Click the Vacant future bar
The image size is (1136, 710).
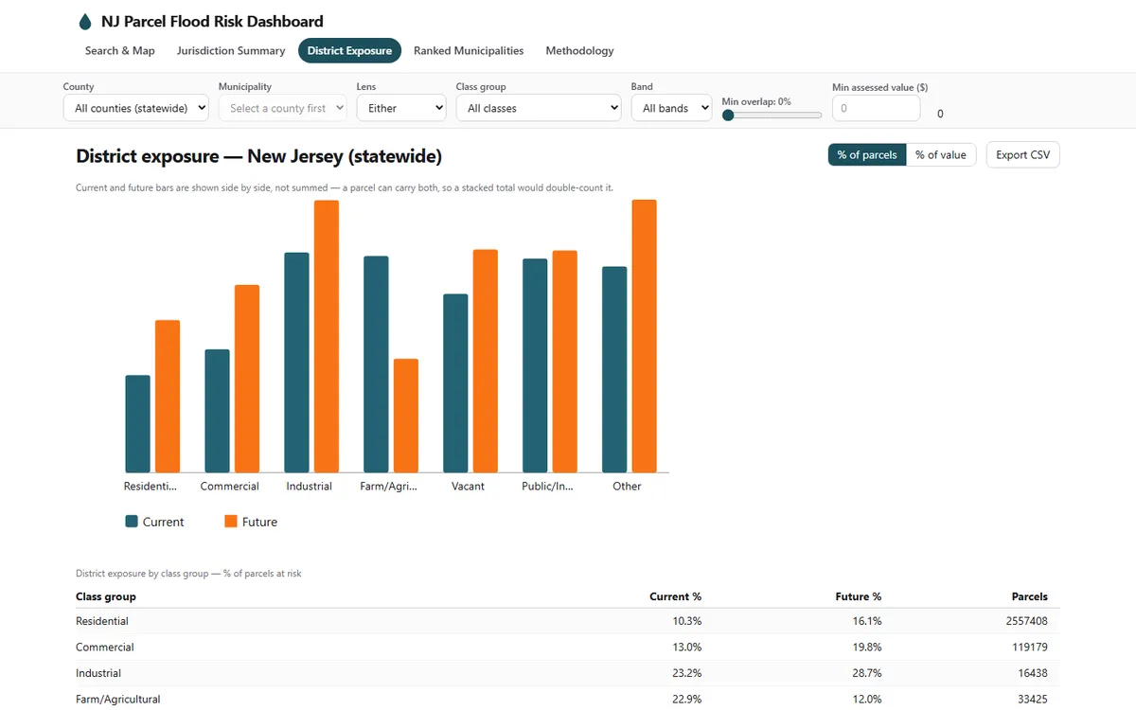[486, 361]
